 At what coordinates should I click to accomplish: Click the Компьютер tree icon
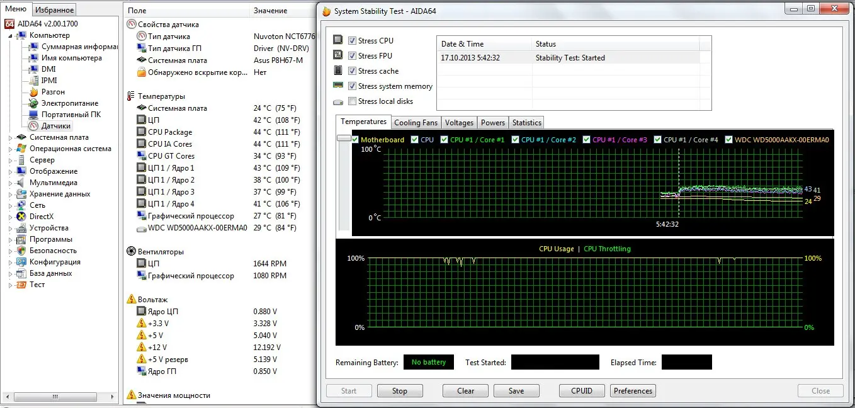(x=21, y=35)
